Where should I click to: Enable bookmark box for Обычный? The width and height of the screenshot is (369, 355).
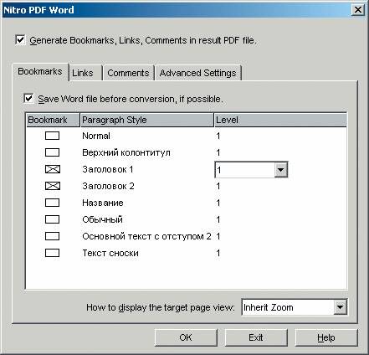click(x=52, y=219)
